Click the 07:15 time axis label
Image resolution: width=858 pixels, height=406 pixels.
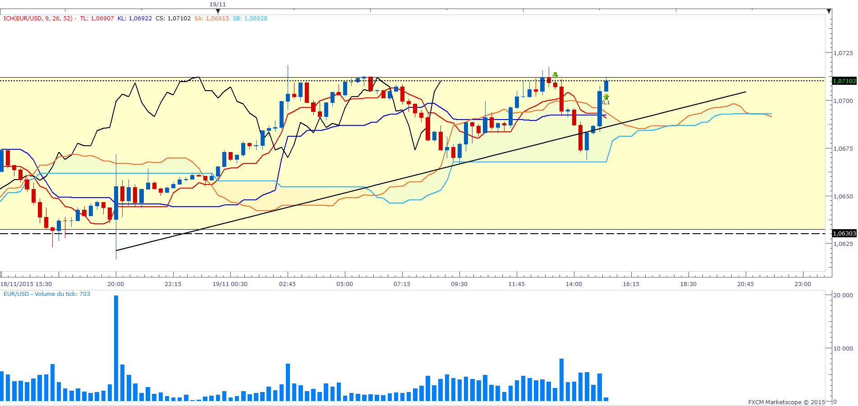point(402,284)
